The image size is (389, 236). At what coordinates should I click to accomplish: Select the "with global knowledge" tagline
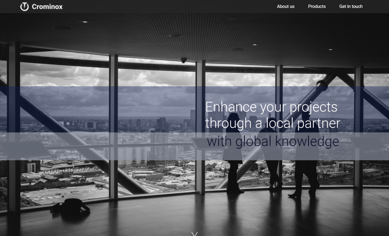click(273, 141)
